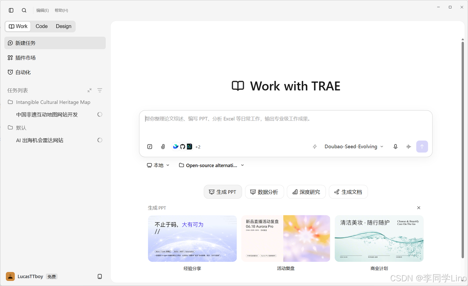Image resolution: width=468 pixels, height=286 pixels.
Task: Send the prompt with the arrow button
Action: (x=422, y=147)
